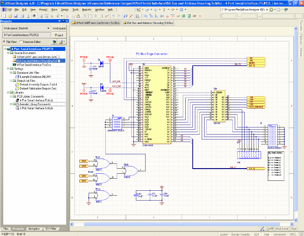Cut selection with the scissors icon
This screenshot has height=236, width=304.
67,16
